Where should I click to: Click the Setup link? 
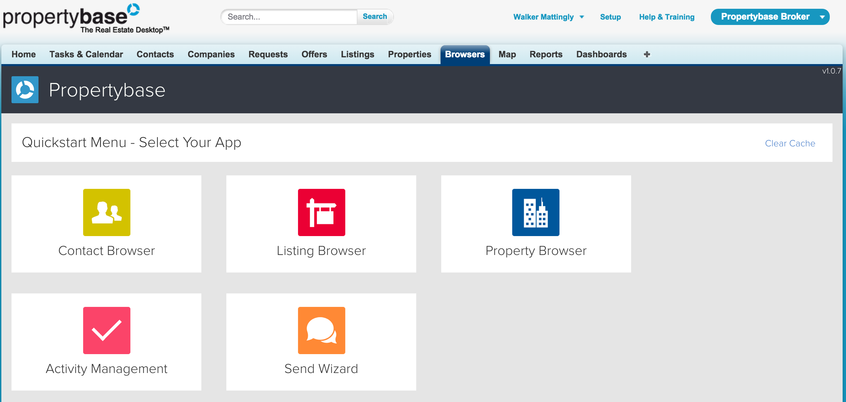point(610,17)
